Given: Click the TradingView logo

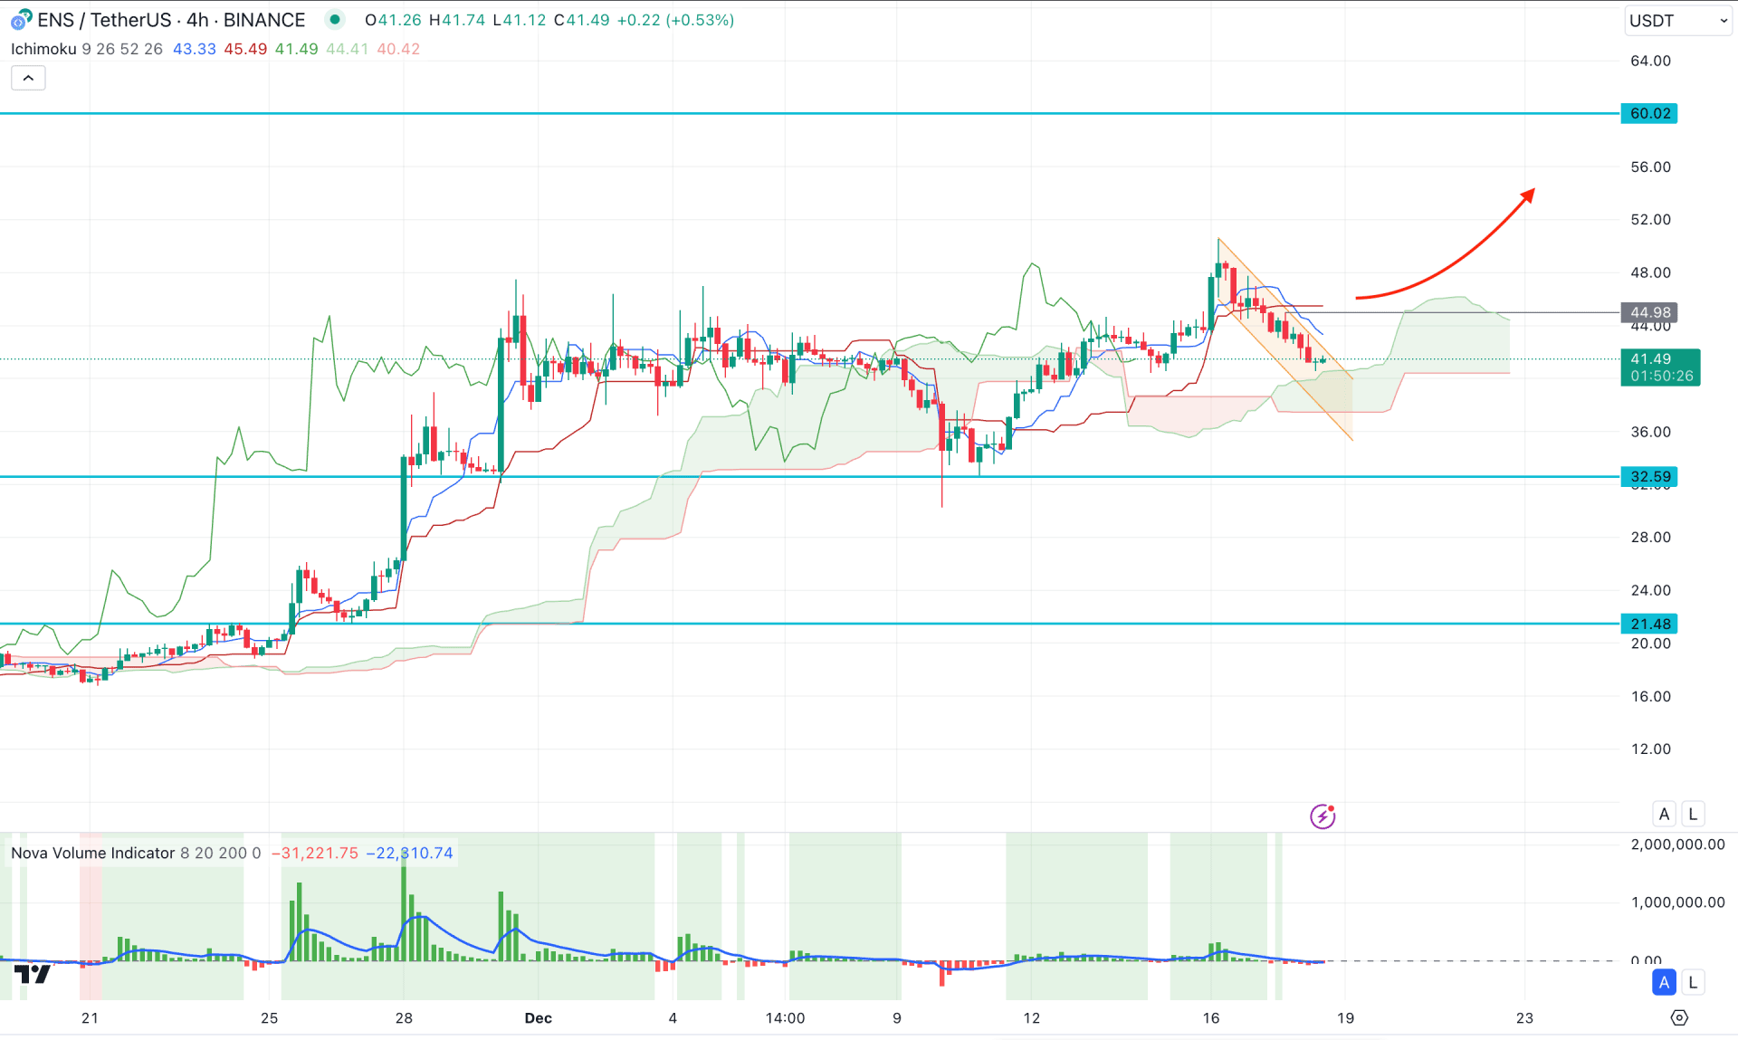Looking at the screenshot, I should click(33, 974).
